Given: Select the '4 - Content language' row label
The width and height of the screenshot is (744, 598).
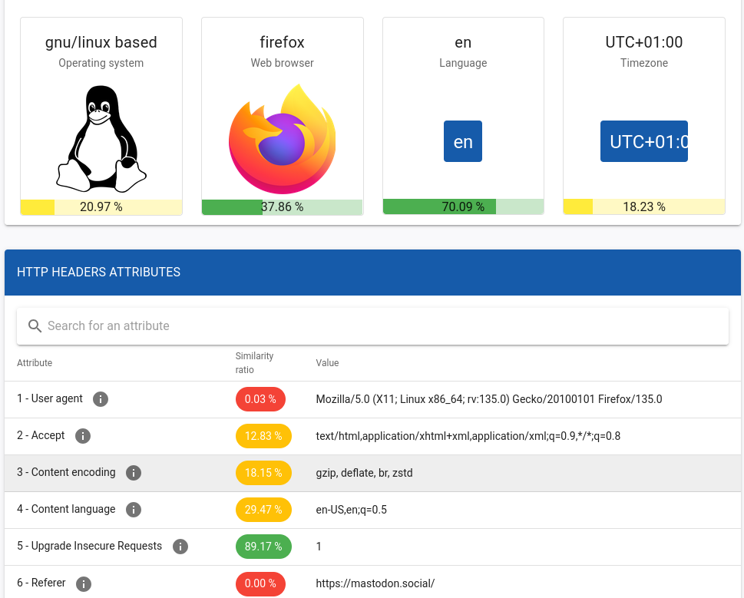Looking at the screenshot, I should point(67,509).
